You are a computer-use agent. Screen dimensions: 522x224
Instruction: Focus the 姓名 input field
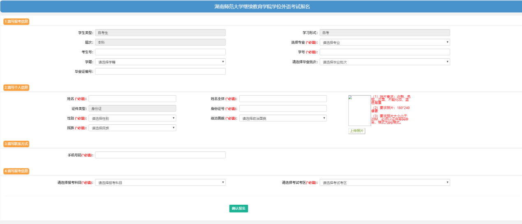pyautogui.click(x=132, y=98)
